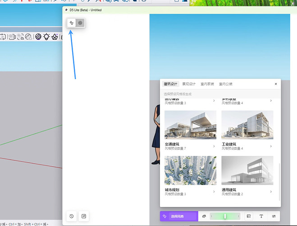297x226 pixels.
Task: Click the green style strength slider
Action: (x=225, y=217)
